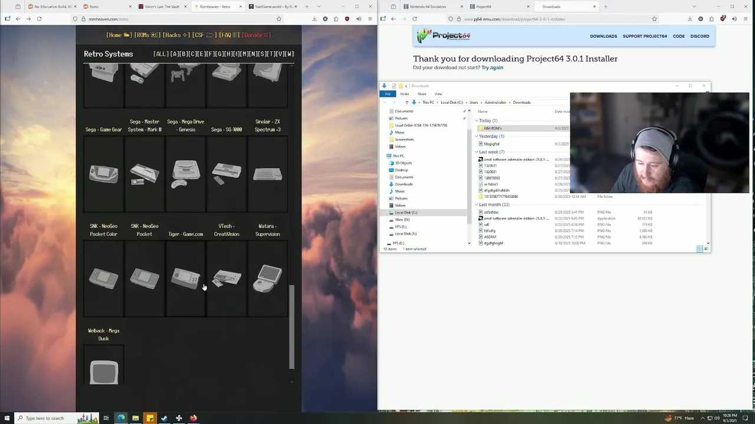Viewport: 755px width, 424px height.
Task: Open the CODE navigation item
Action: pyautogui.click(x=679, y=37)
